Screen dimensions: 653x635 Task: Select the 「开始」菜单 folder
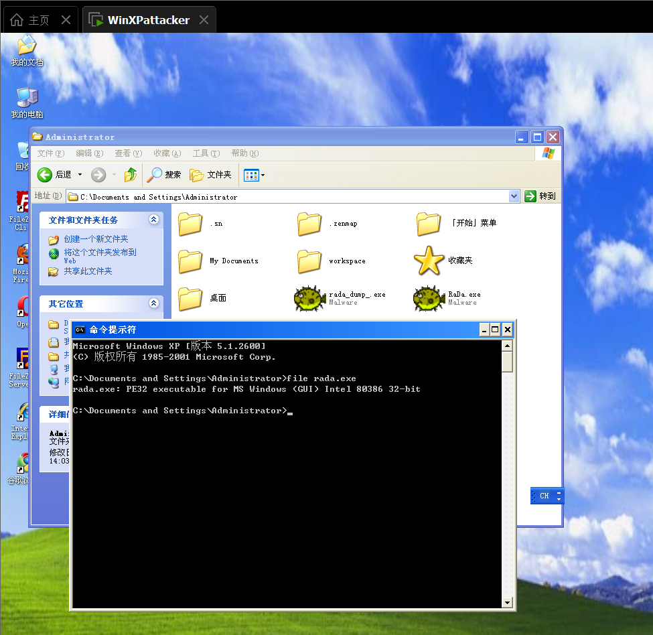pos(457,223)
